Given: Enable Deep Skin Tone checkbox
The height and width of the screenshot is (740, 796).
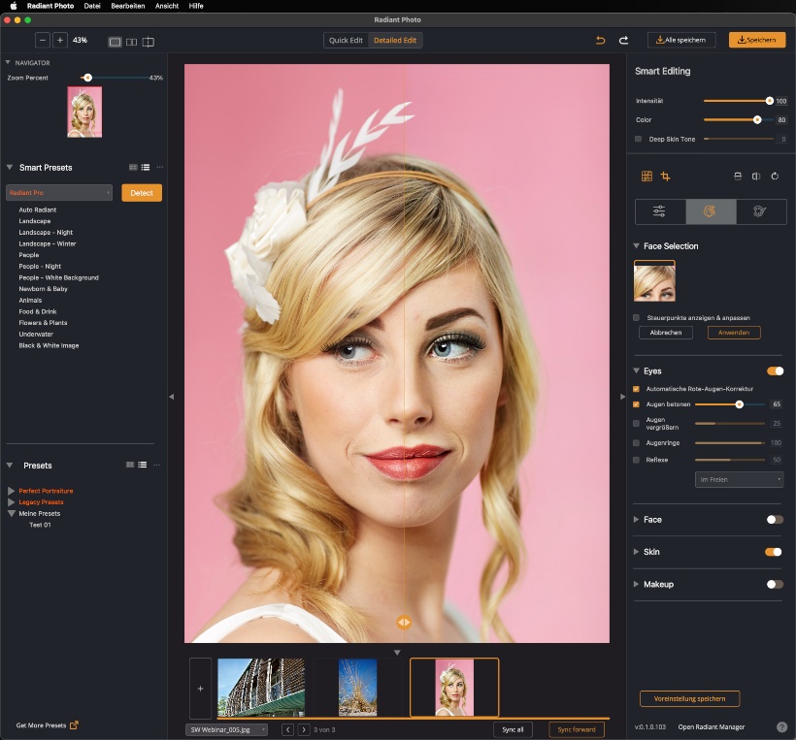Looking at the screenshot, I should tap(638, 139).
